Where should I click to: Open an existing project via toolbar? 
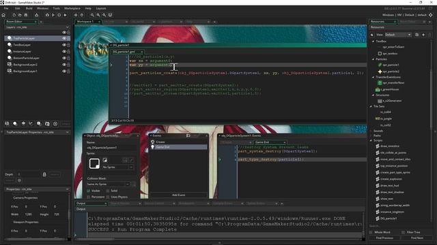(20, 15)
